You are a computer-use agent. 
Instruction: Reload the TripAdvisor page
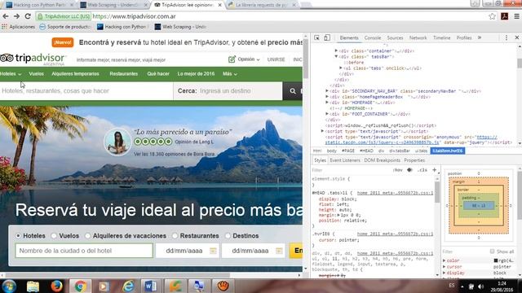coord(28,16)
